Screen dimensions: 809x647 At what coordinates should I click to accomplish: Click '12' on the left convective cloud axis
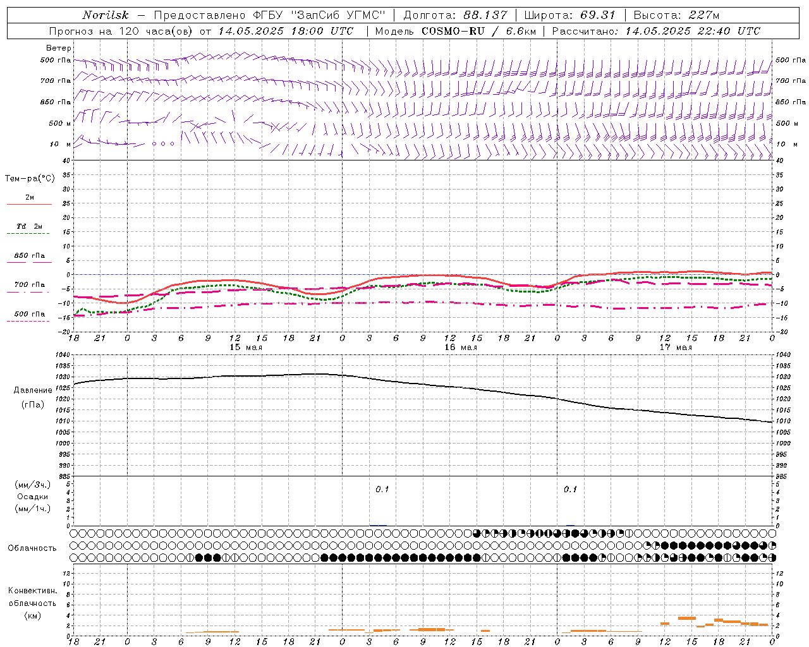(66, 573)
